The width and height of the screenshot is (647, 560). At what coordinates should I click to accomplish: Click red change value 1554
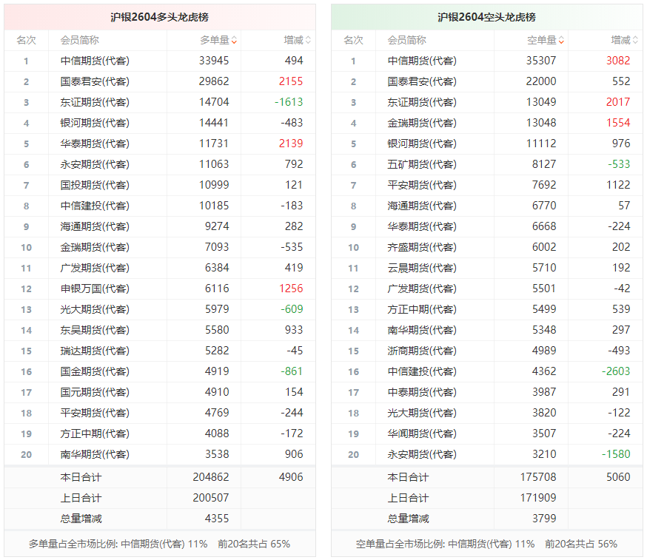pos(618,123)
